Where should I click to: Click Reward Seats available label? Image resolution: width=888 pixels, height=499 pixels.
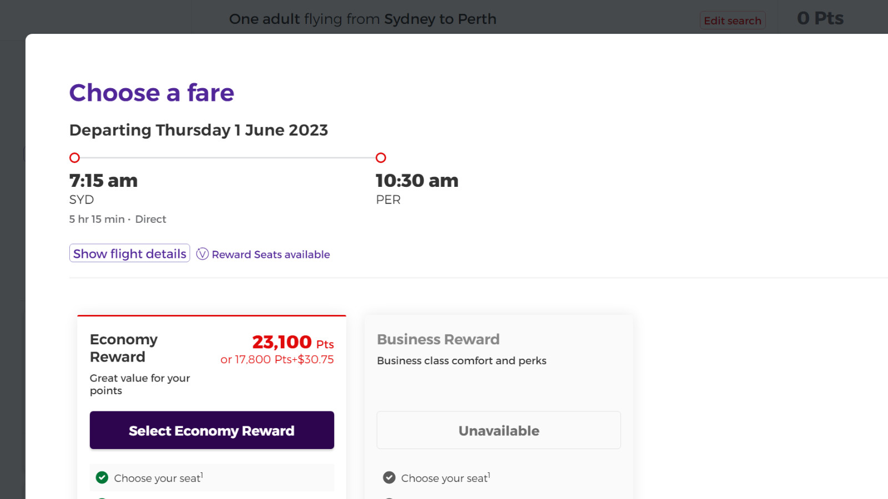click(271, 254)
